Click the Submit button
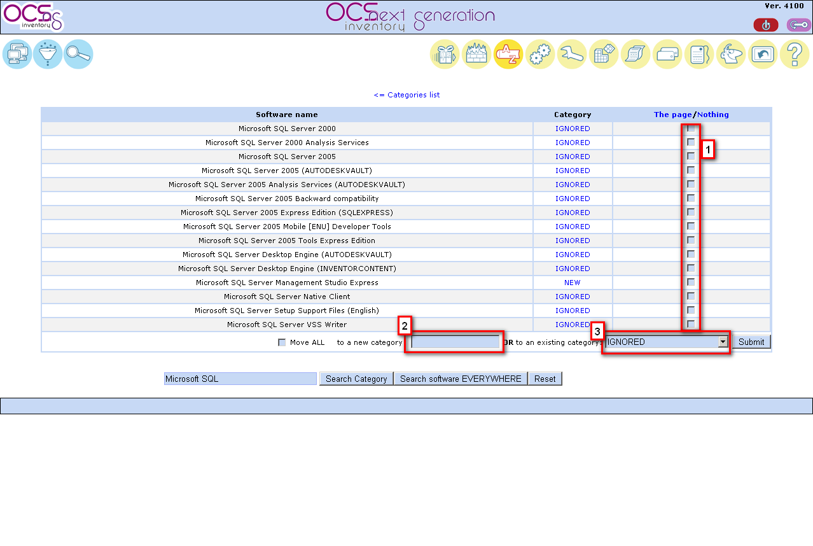The width and height of the screenshot is (813, 546). pyautogui.click(x=751, y=342)
